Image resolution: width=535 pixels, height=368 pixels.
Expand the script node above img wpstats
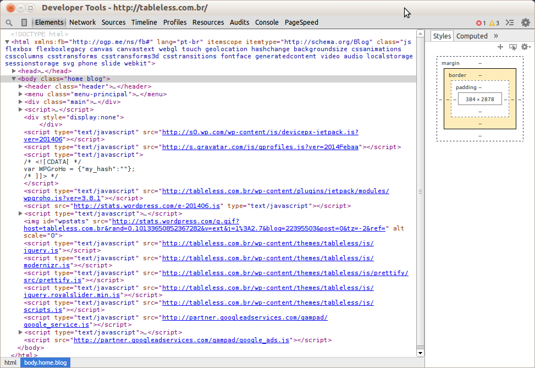click(x=20, y=213)
